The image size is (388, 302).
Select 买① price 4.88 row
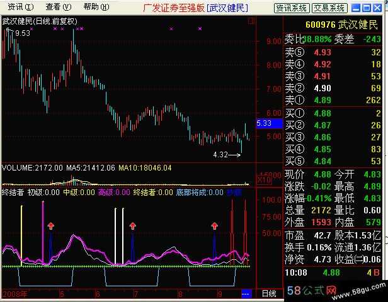(x=333, y=113)
